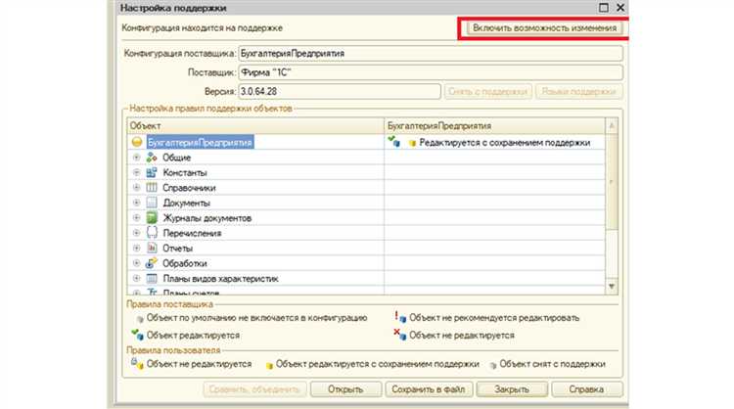Click the Обработки icon in tree
Image resolution: width=734 pixels, height=409 pixels.
tap(152, 263)
